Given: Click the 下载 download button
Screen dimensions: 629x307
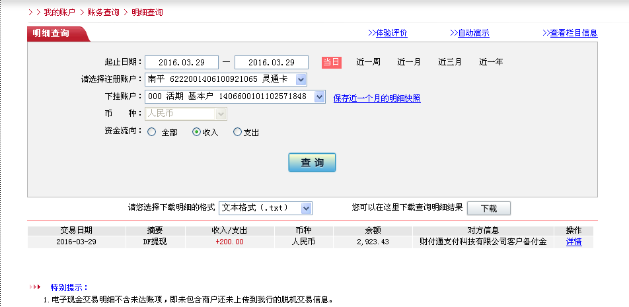Looking at the screenshot, I should coord(488,209).
